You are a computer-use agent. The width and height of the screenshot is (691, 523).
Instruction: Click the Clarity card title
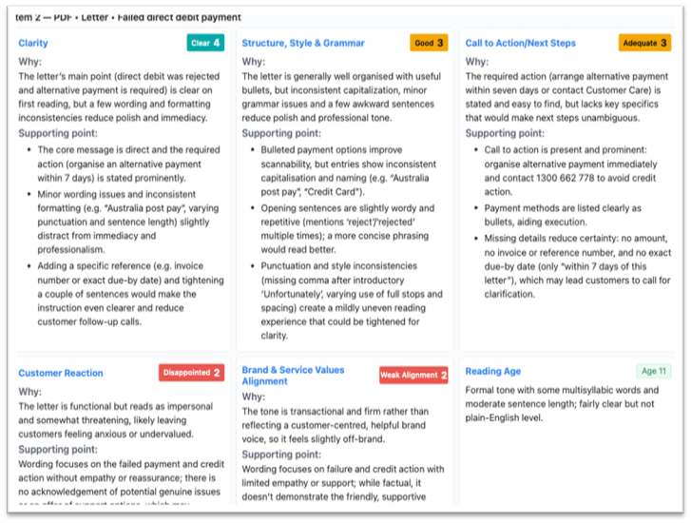33,43
